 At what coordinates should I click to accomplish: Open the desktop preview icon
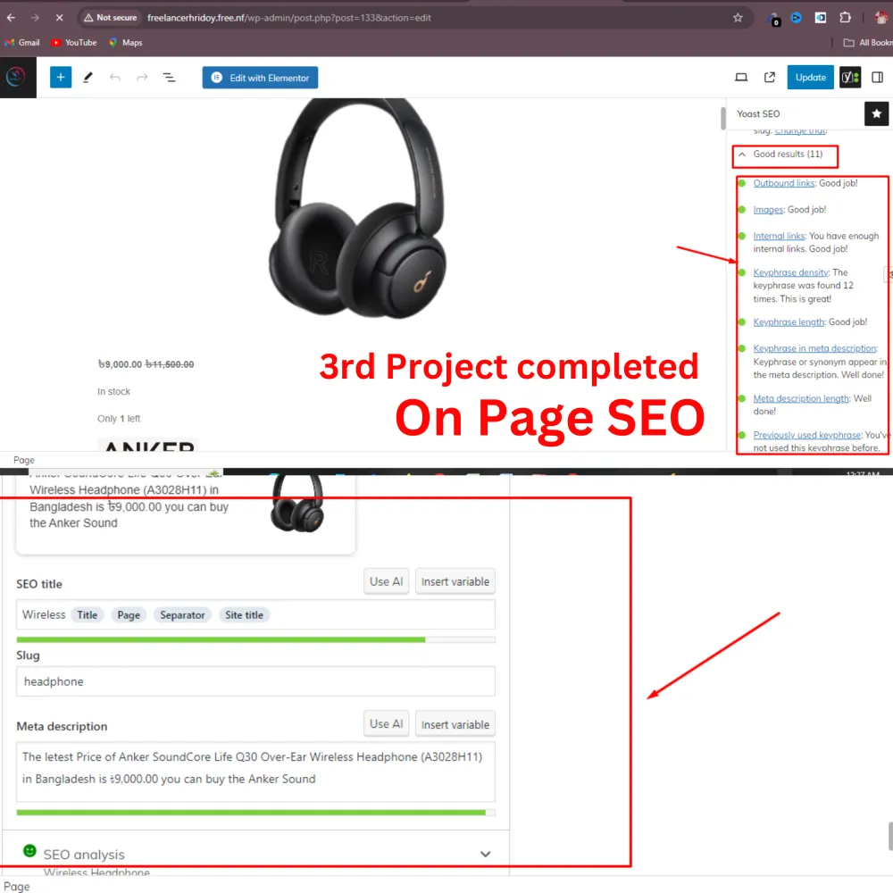(741, 78)
